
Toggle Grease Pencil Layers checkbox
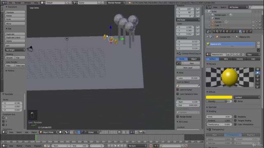click(x=180, y=53)
